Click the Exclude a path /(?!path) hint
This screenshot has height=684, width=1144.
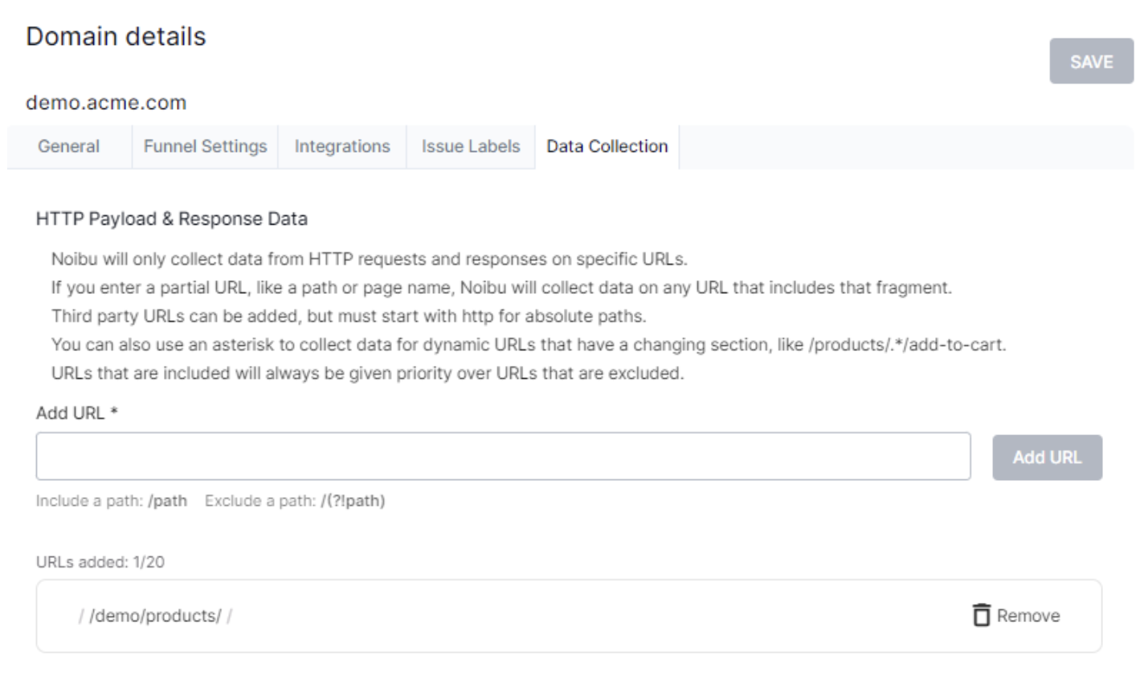click(x=295, y=501)
